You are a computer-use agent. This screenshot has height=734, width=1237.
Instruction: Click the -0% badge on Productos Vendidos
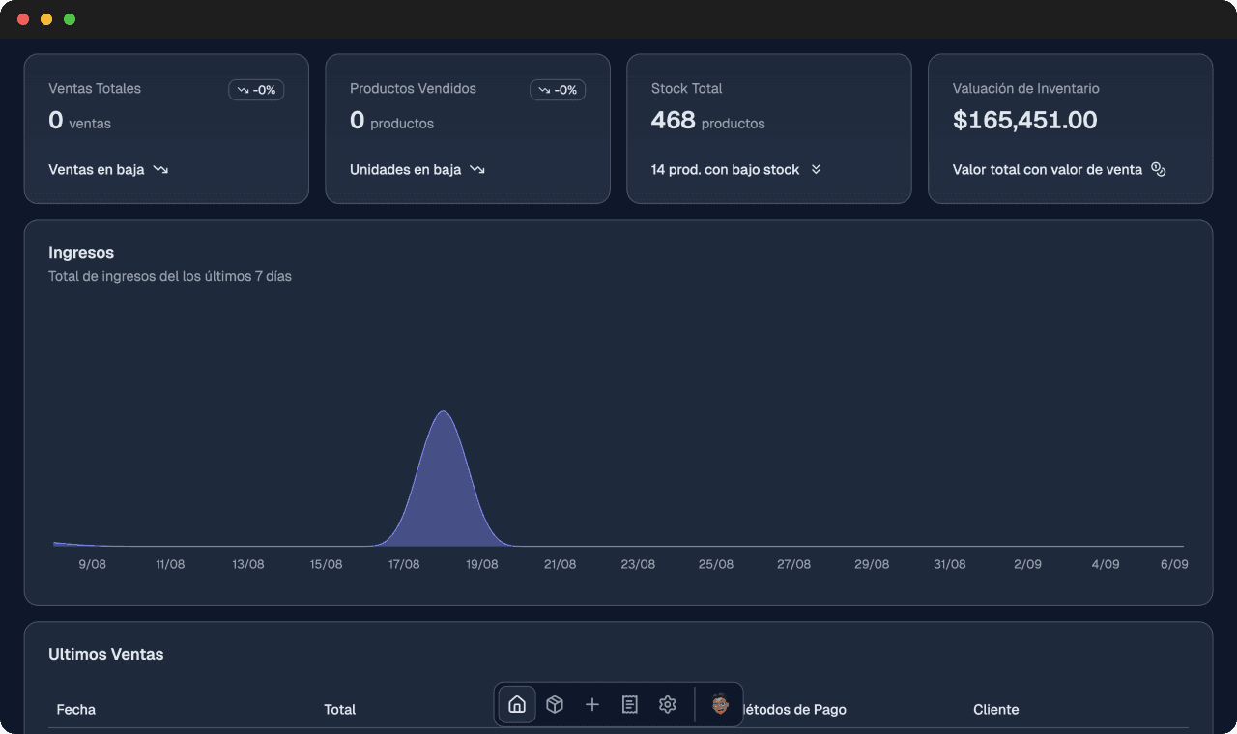tap(558, 90)
